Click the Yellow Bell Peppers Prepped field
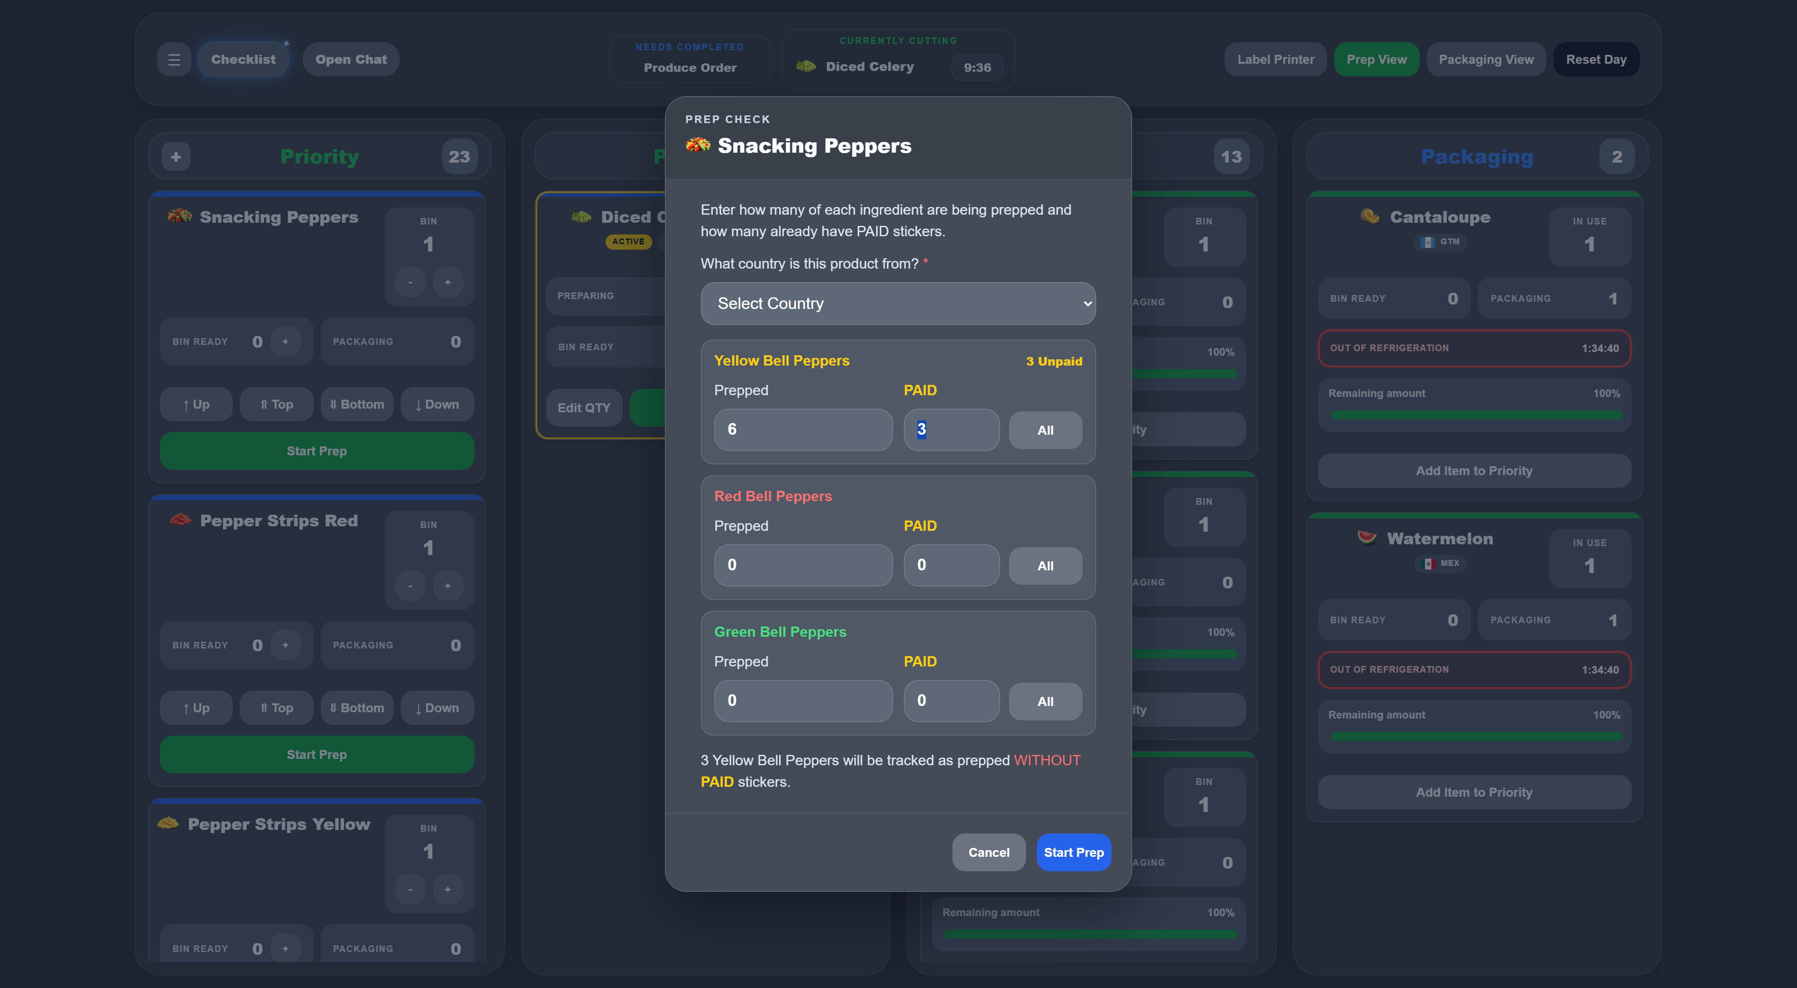The height and width of the screenshot is (988, 1797). tap(803, 429)
